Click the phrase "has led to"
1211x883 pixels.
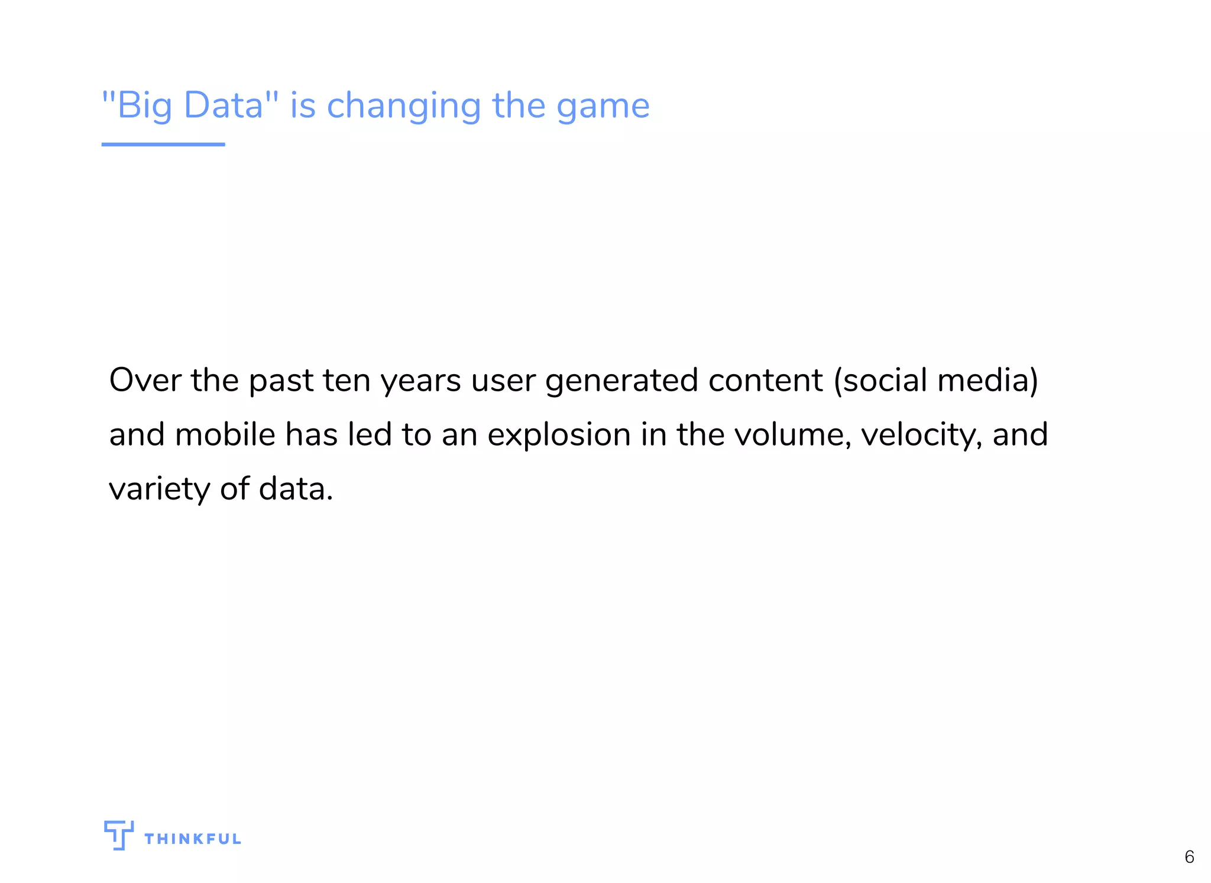point(359,434)
